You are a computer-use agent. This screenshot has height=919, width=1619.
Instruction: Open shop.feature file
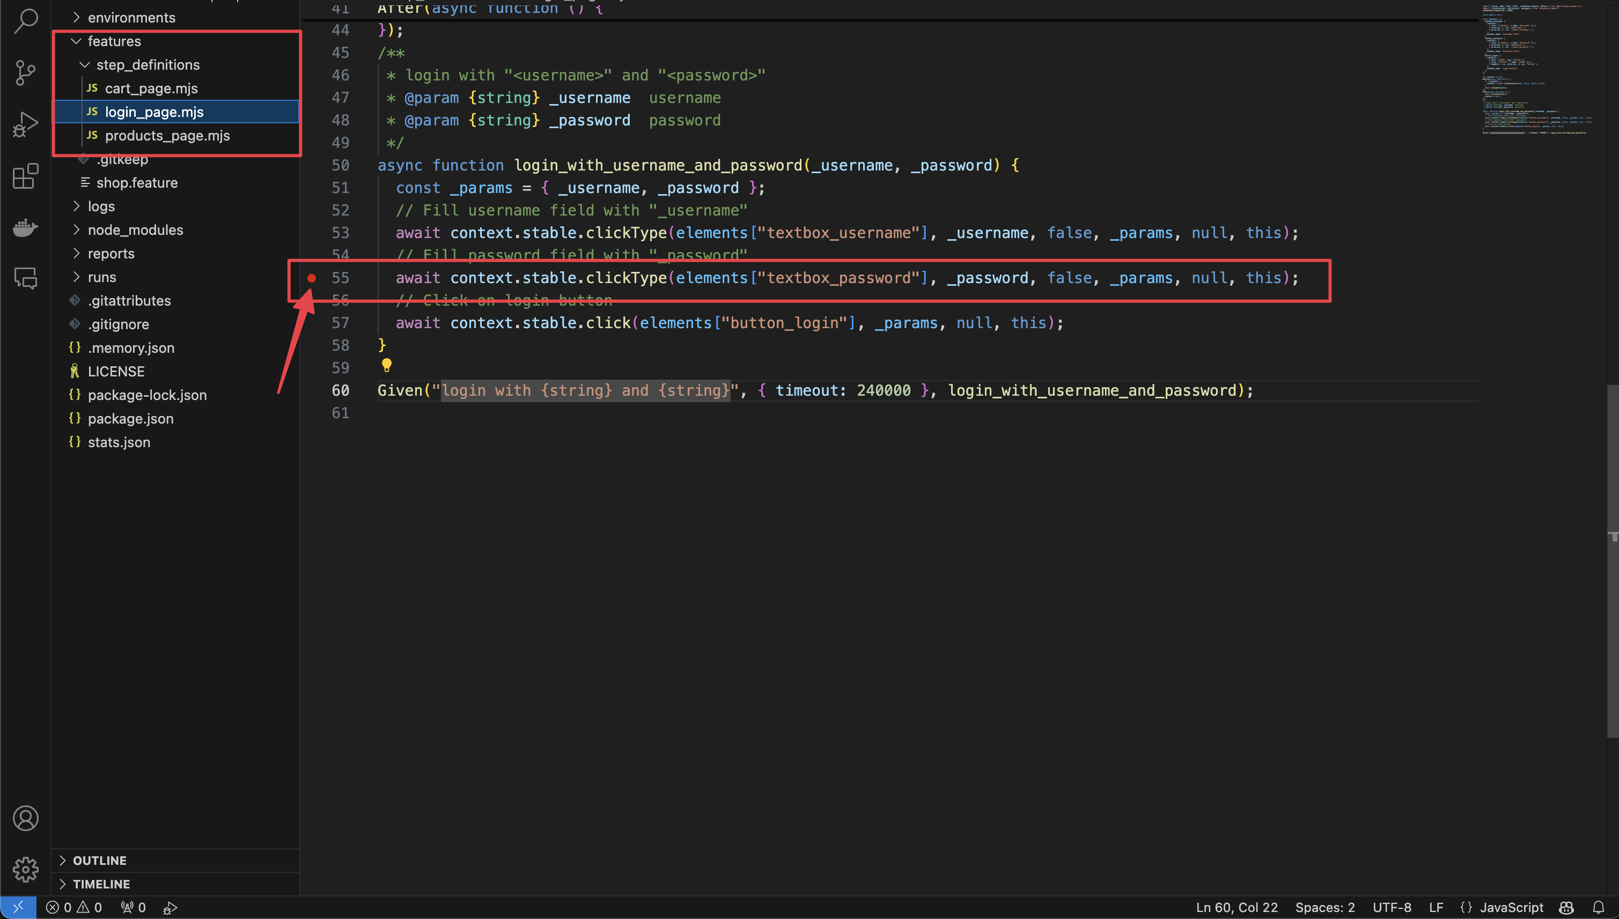(136, 182)
